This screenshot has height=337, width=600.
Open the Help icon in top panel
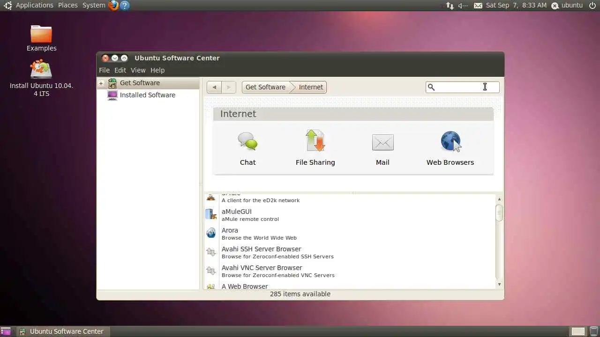[124, 5]
